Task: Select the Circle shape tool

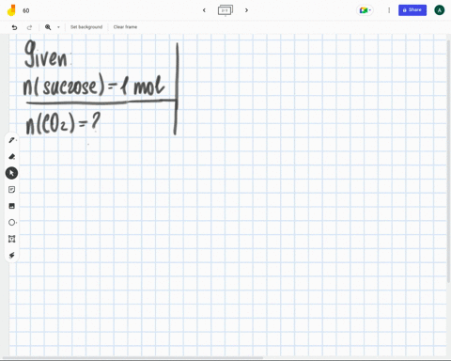Action: click(x=11, y=223)
